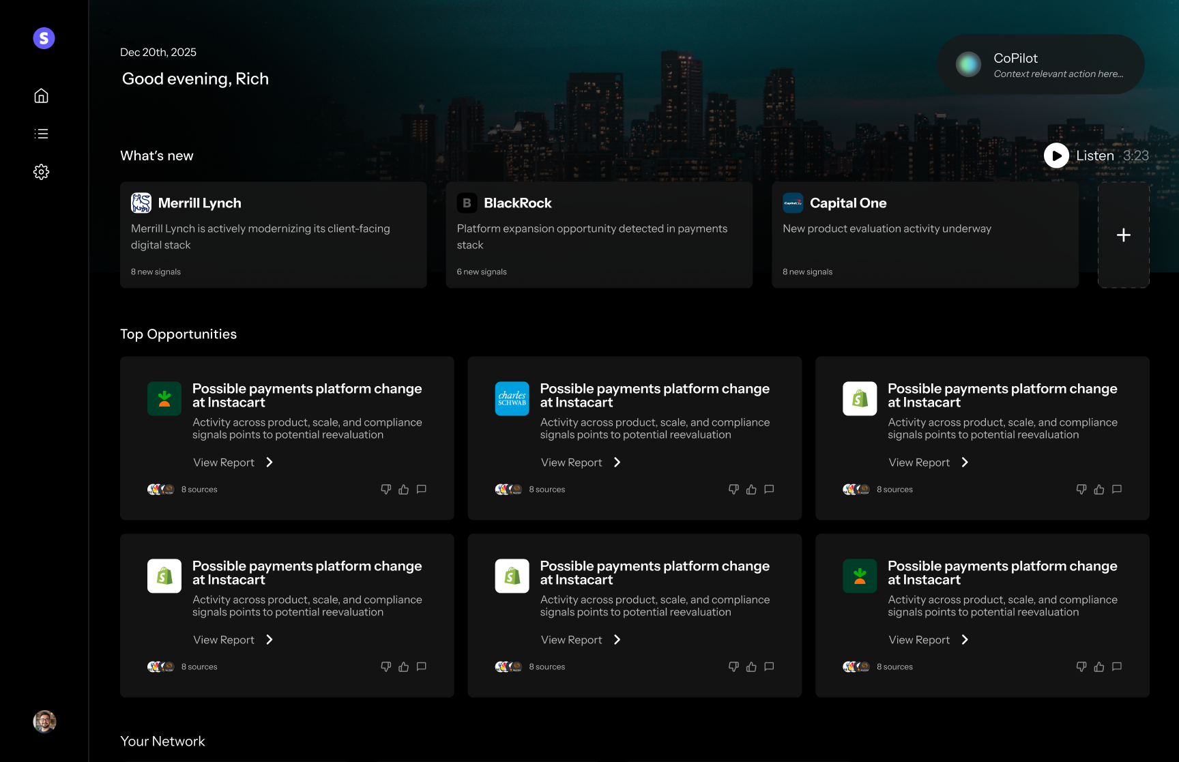
Task: Open the home icon in the sidebar
Action: click(x=42, y=96)
